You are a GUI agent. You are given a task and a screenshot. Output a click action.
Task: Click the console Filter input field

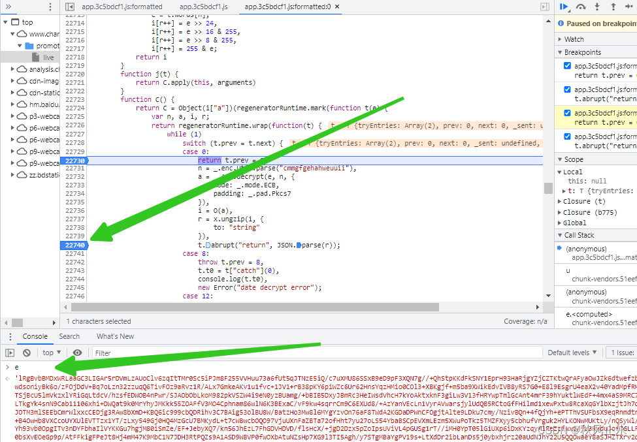317,353
